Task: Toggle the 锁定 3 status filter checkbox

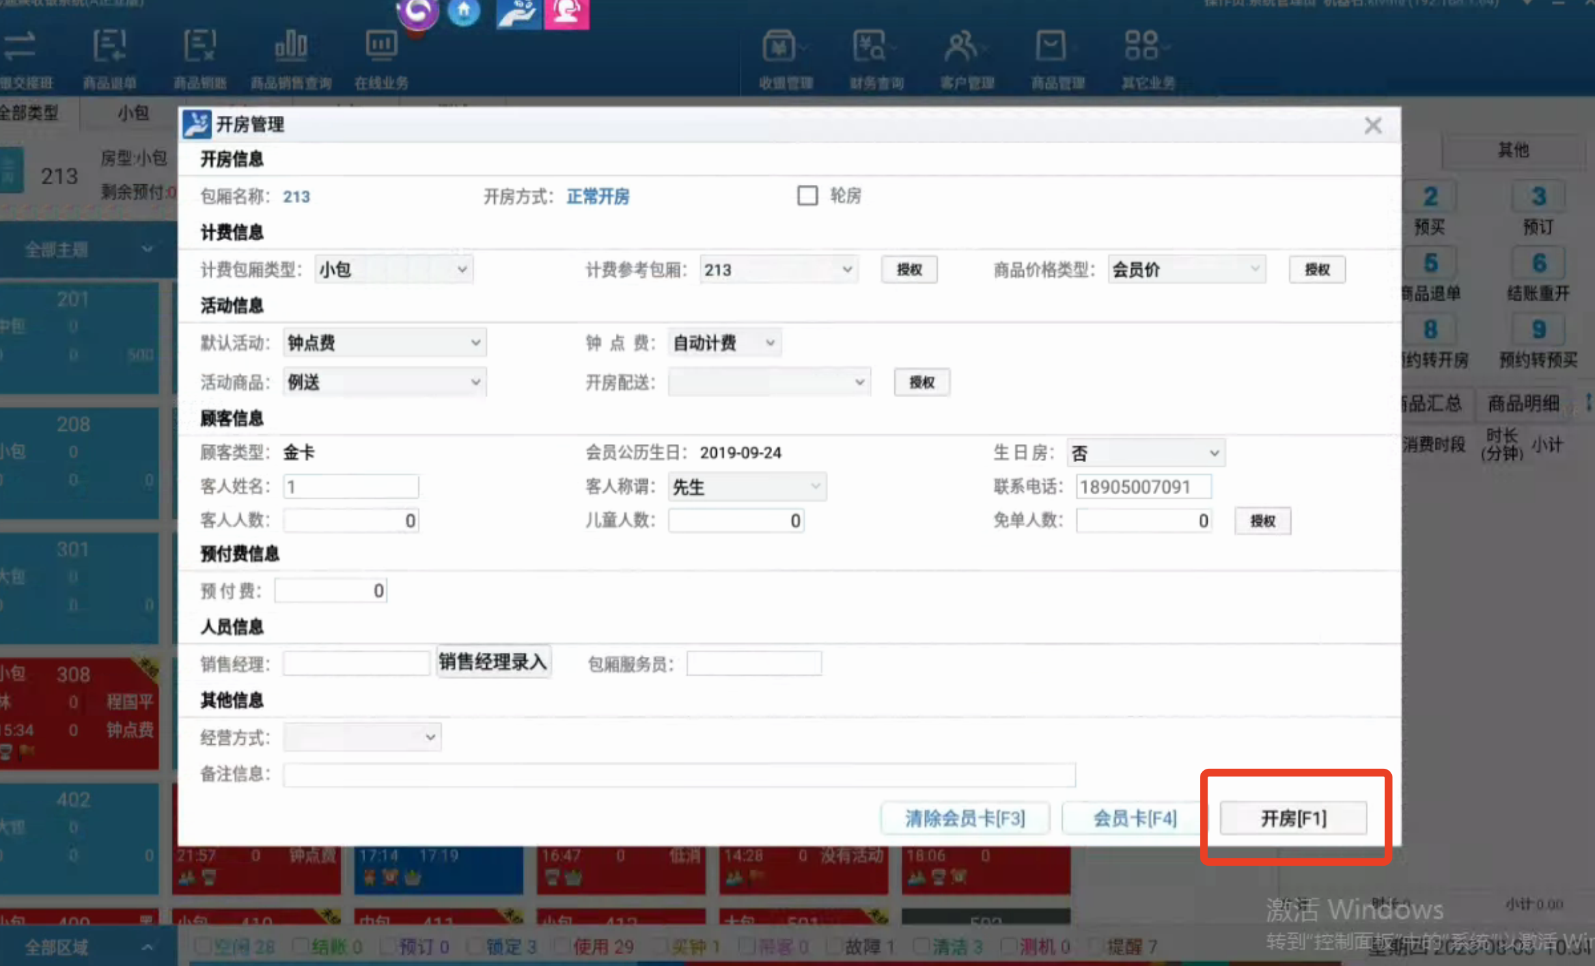Action: pos(475,946)
